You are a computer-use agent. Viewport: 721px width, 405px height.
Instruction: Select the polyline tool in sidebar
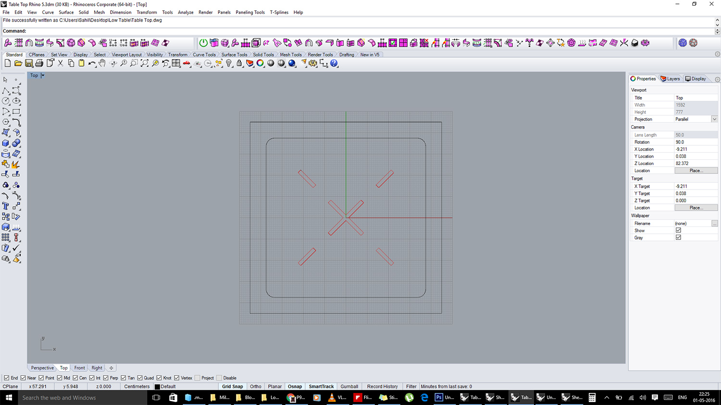point(6,90)
